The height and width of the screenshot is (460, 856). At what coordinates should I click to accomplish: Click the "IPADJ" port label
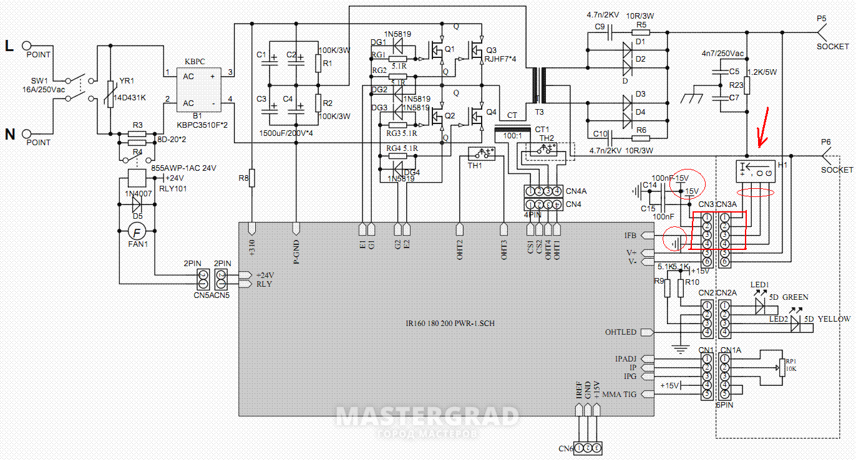point(626,359)
